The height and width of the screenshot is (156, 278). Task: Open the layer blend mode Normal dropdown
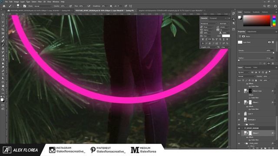coord(246,76)
